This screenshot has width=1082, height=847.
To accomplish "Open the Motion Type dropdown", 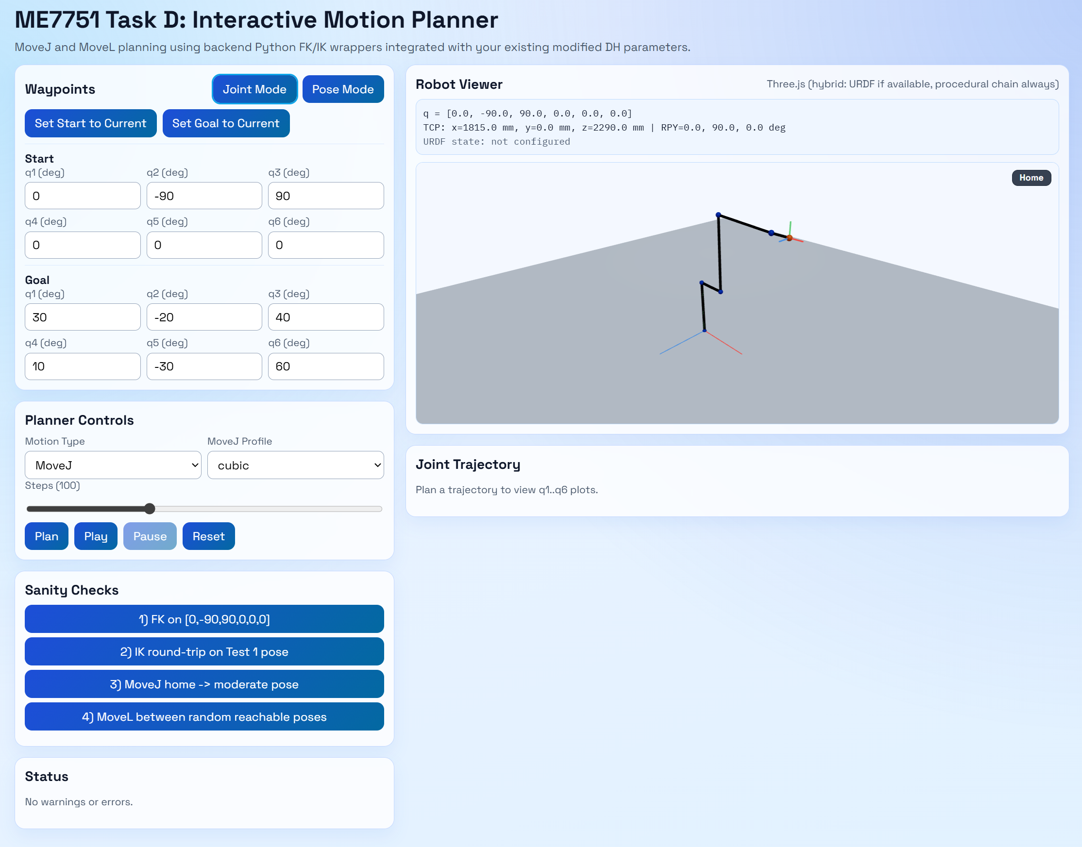I will (113, 465).
